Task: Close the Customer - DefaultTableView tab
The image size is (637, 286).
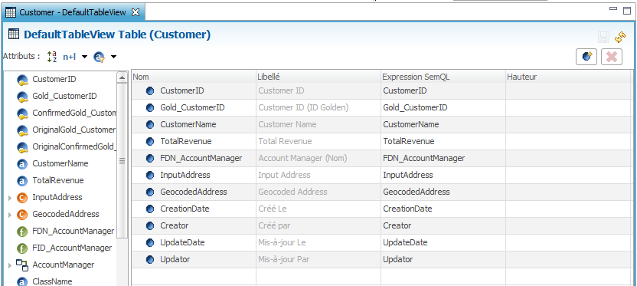Action: pos(136,12)
